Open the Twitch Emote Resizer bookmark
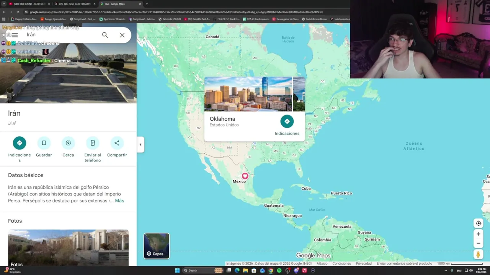The image size is (490, 275). click(x=314, y=19)
